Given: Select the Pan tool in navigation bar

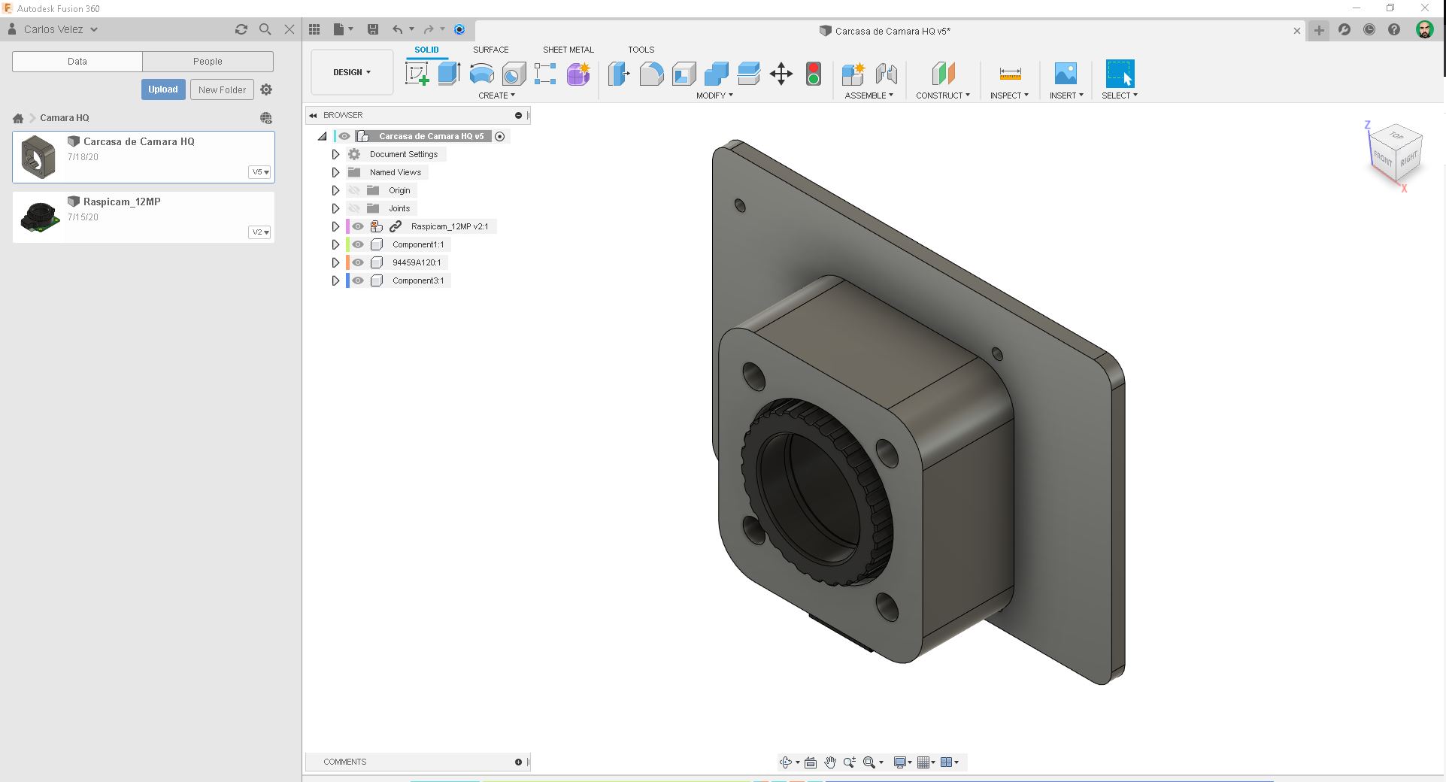Looking at the screenshot, I should click(x=830, y=762).
